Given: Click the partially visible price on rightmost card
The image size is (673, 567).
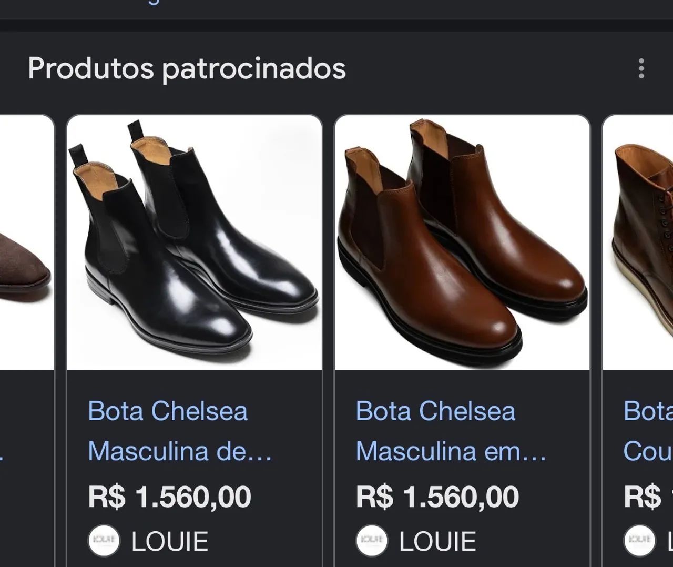Looking at the screenshot, I should click(x=648, y=497).
